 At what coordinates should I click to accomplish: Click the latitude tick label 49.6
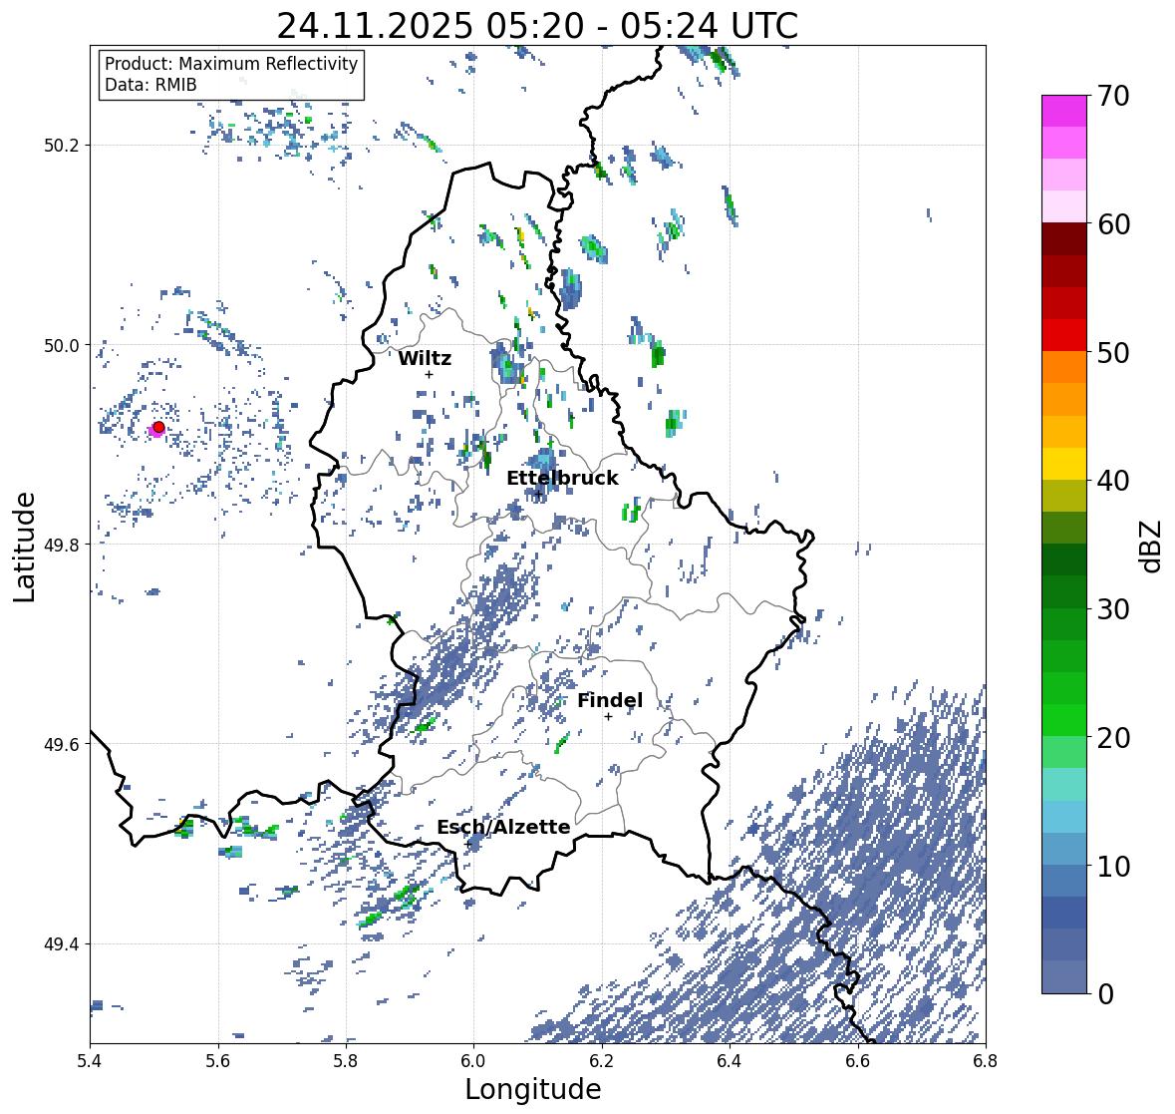[x=62, y=744]
